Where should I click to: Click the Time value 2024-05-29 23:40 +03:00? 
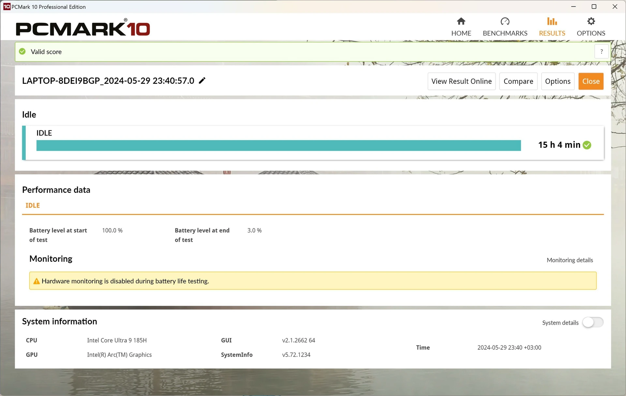[509, 347]
